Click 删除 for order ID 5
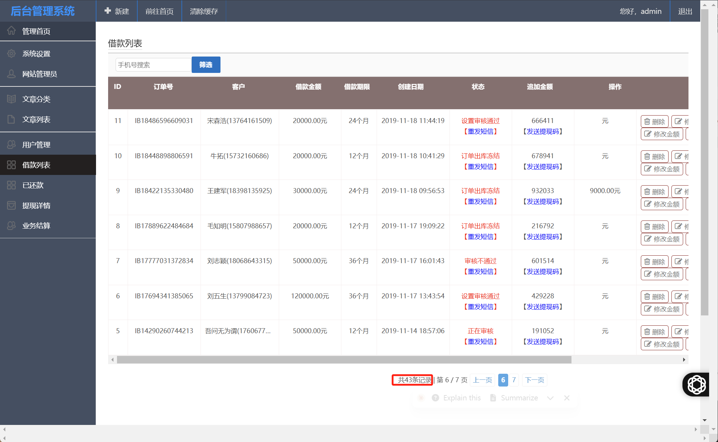The image size is (718, 442). click(x=655, y=331)
